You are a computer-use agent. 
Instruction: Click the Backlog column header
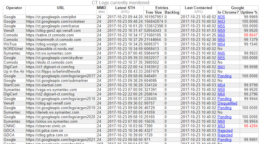[172, 12]
